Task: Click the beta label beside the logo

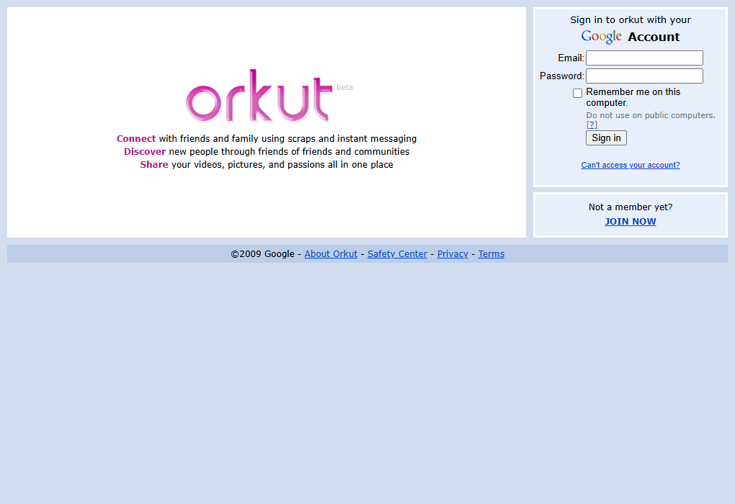Action: click(x=344, y=88)
